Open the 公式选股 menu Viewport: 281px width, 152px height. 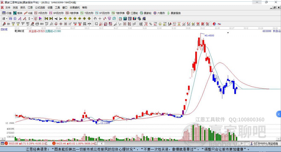coord(40,7)
